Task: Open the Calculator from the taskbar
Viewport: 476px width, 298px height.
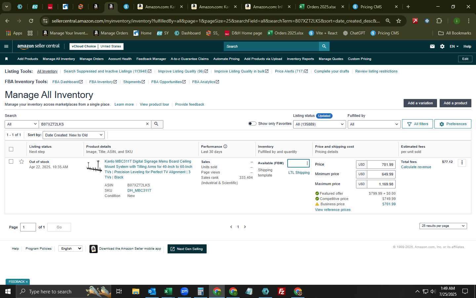Action: click(200, 291)
